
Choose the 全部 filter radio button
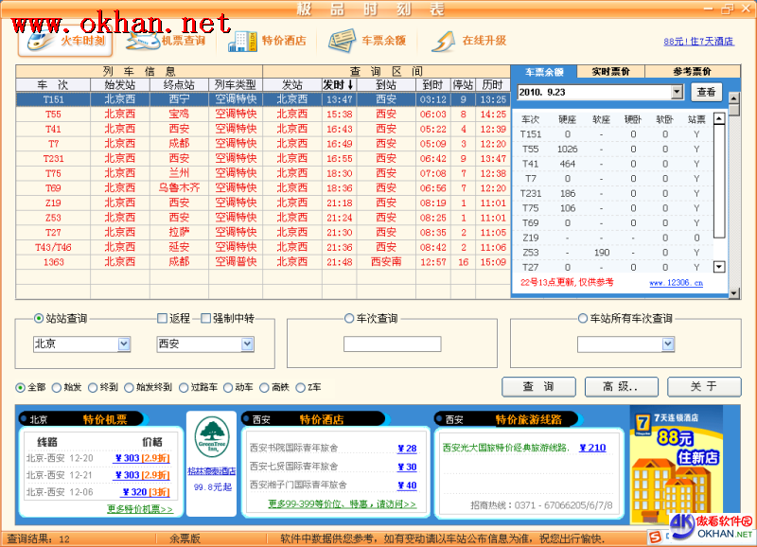coord(20,387)
